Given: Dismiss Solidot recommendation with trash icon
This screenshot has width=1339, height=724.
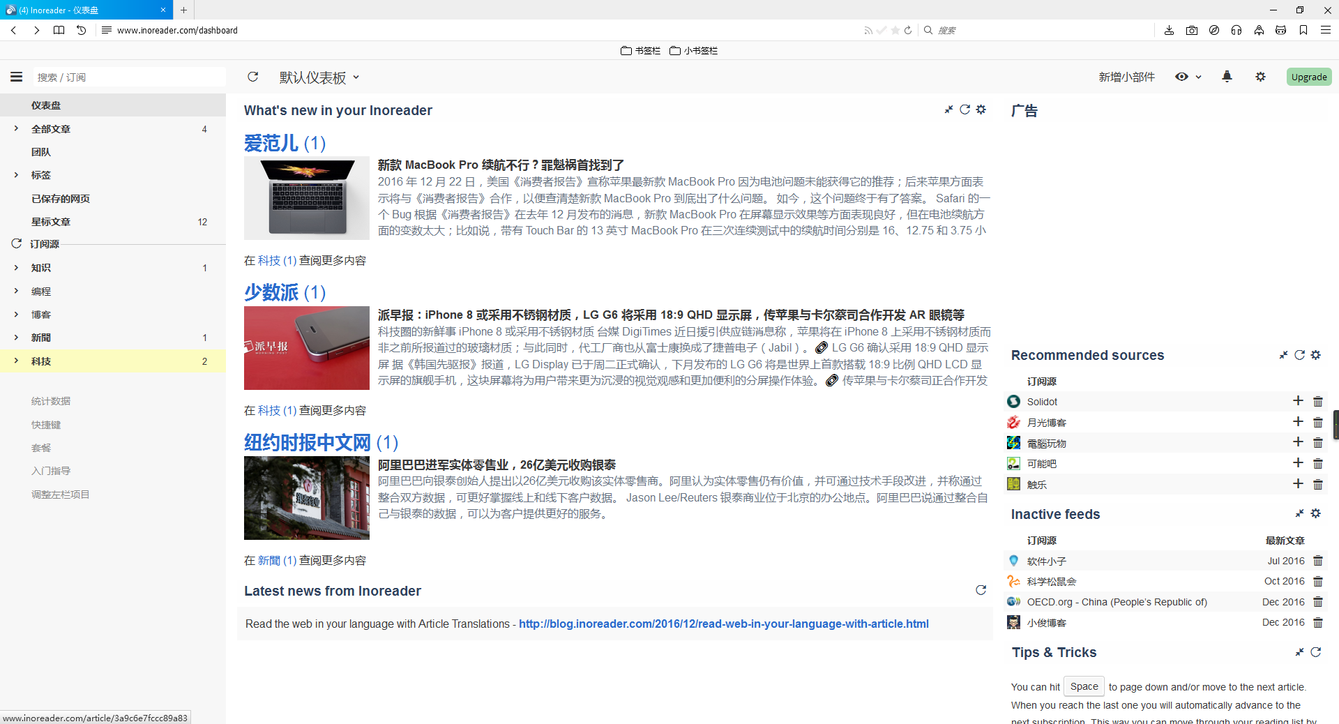Looking at the screenshot, I should point(1318,401).
